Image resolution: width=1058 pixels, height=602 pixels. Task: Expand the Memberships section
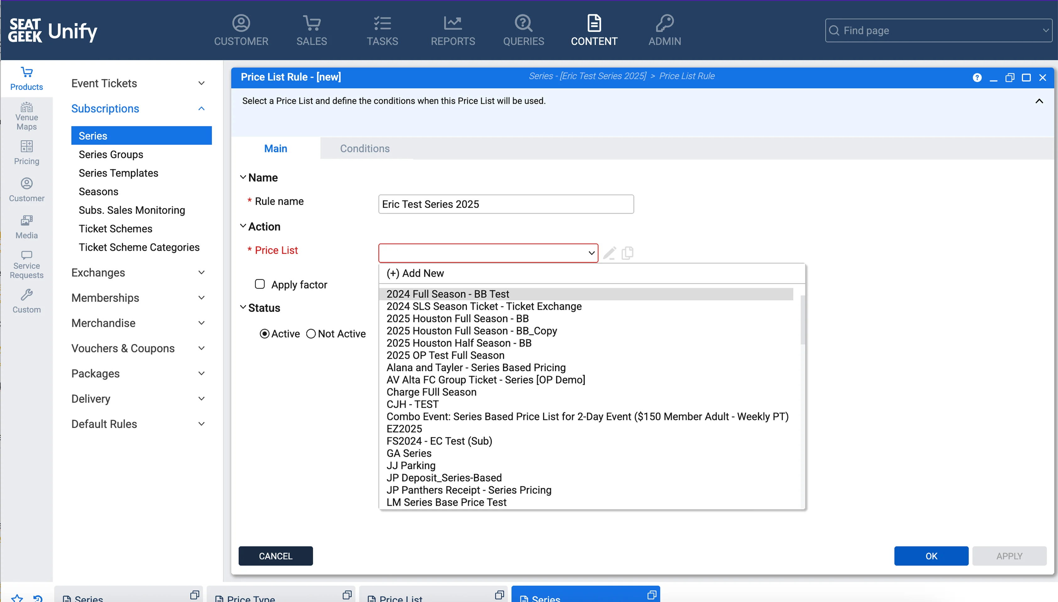201,298
